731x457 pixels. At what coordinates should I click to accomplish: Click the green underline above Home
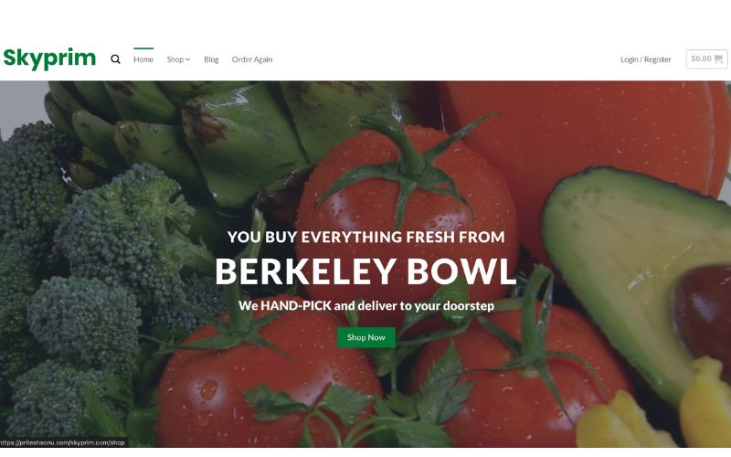143,48
